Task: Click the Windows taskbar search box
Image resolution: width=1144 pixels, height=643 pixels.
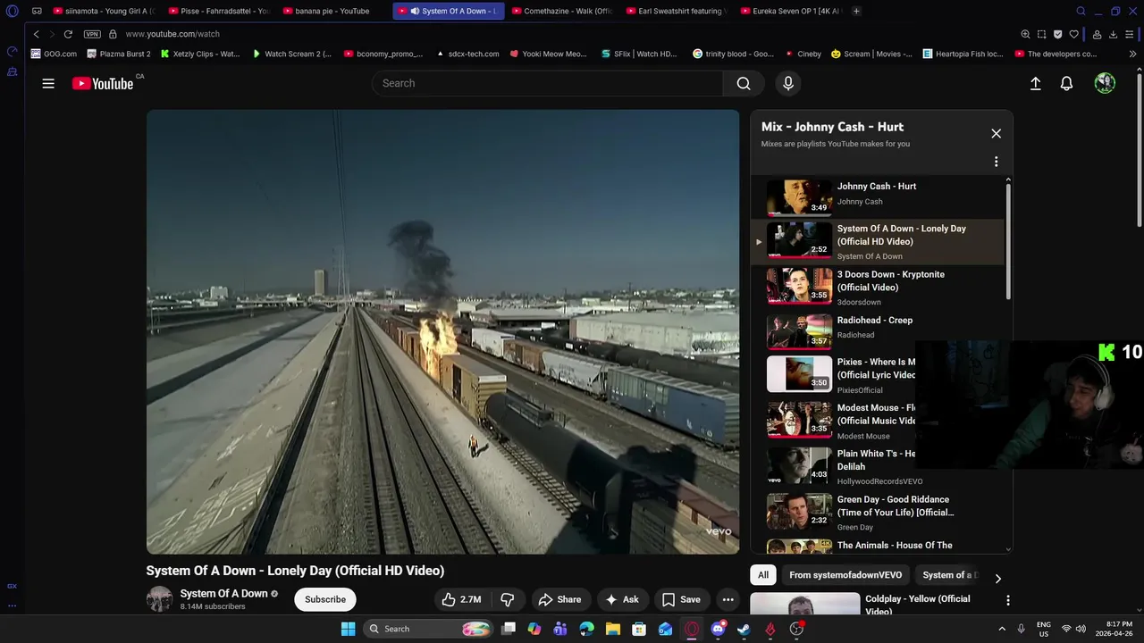Action: click(x=429, y=629)
